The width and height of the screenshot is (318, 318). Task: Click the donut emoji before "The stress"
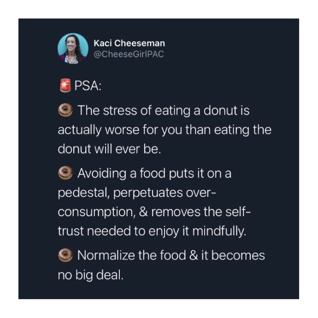coord(65,111)
